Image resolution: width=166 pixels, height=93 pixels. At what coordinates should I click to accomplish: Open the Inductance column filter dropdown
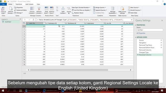(x=102, y=23)
